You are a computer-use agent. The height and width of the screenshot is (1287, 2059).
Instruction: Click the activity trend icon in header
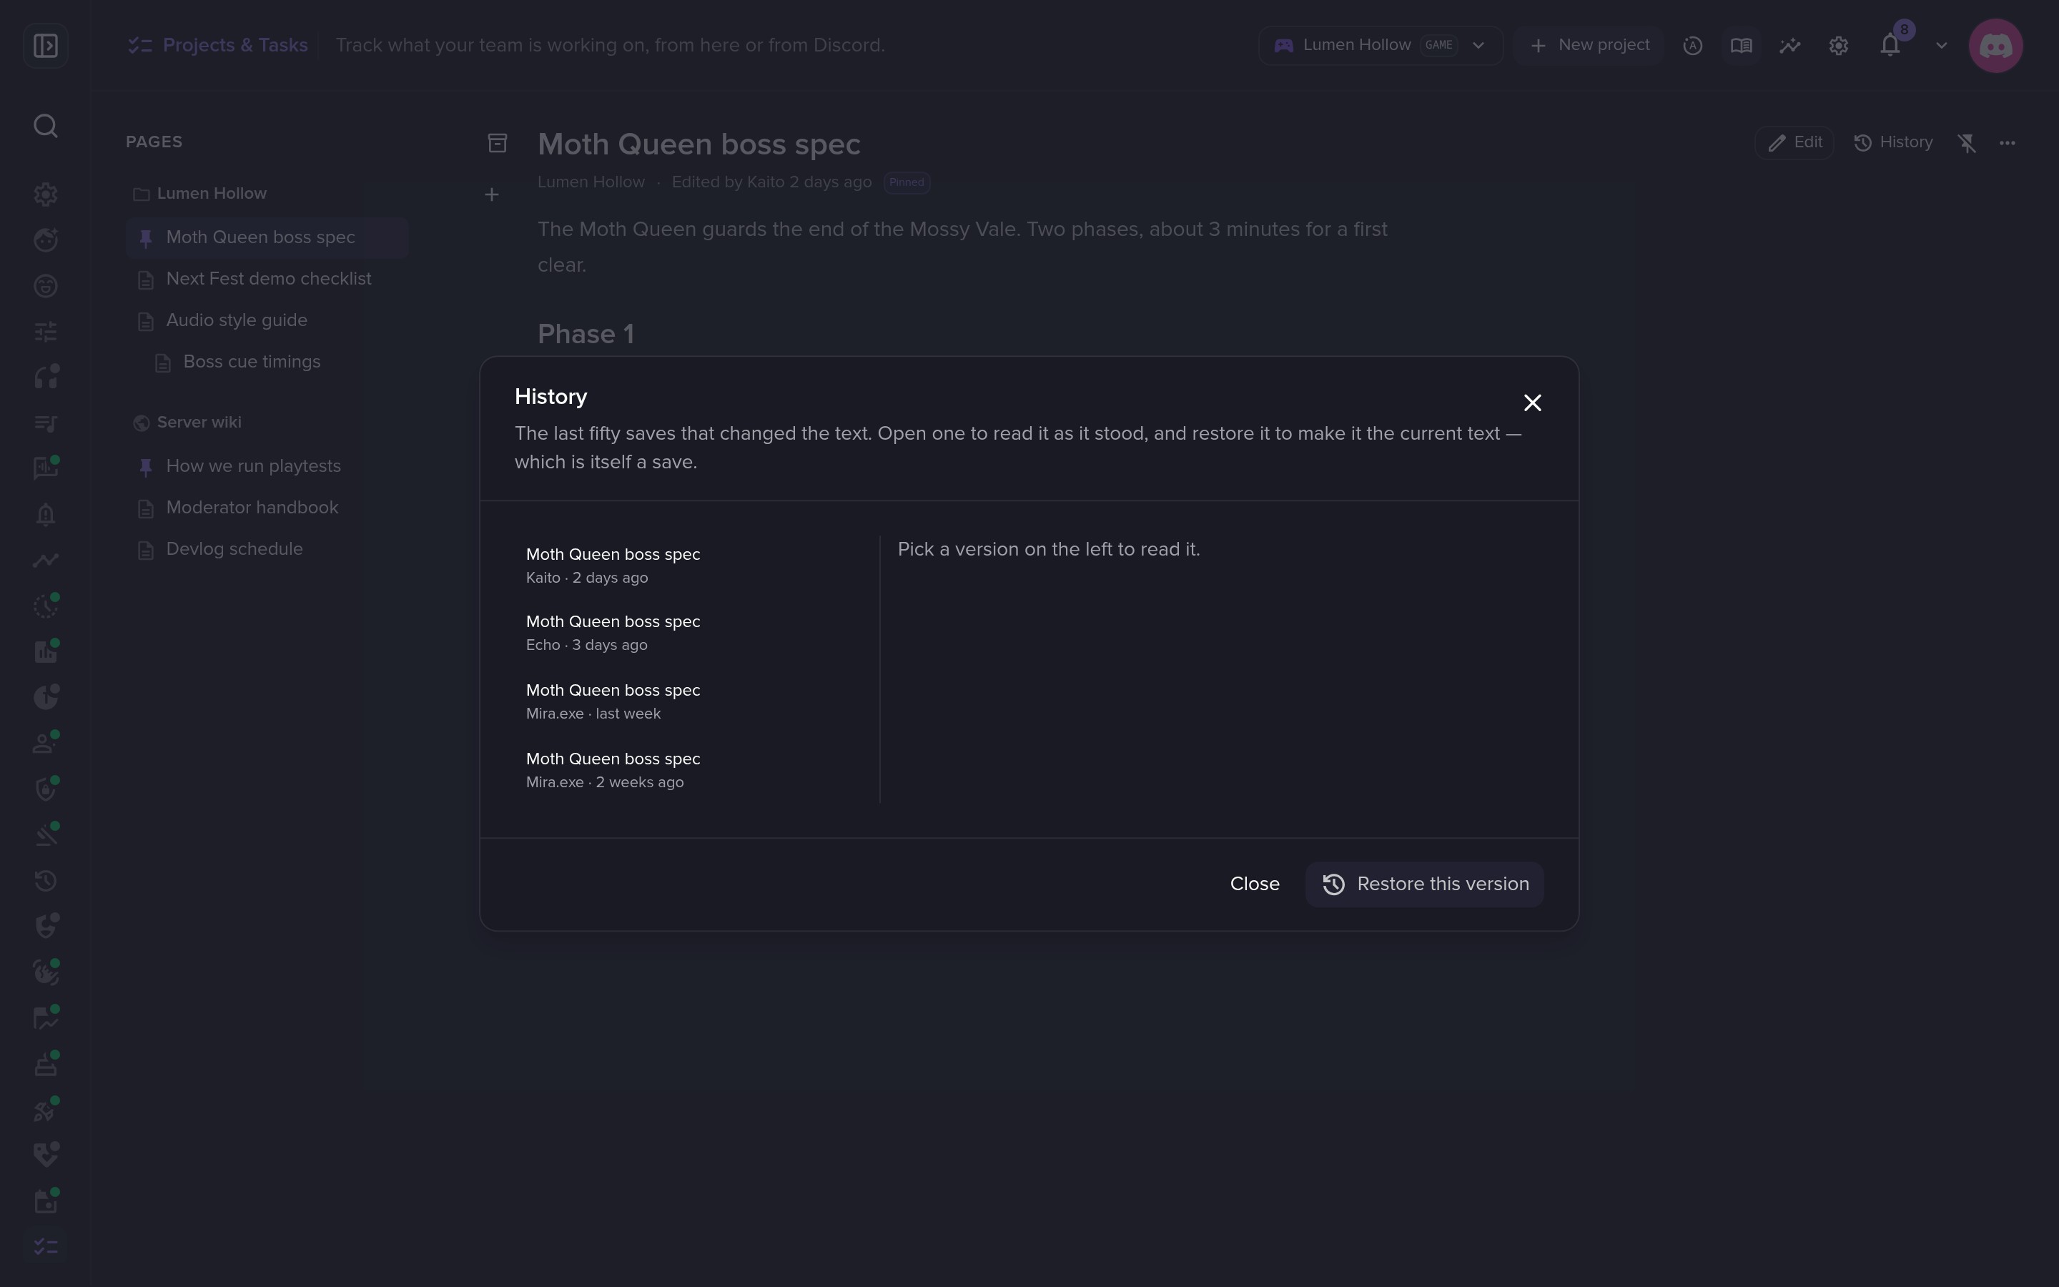(x=1790, y=45)
